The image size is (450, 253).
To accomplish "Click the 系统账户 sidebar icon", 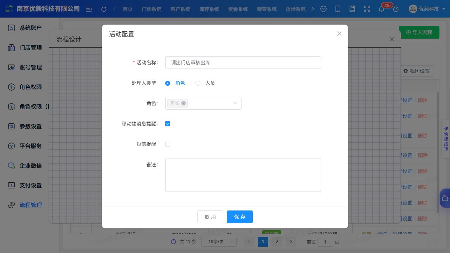I will [x=12, y=28].
